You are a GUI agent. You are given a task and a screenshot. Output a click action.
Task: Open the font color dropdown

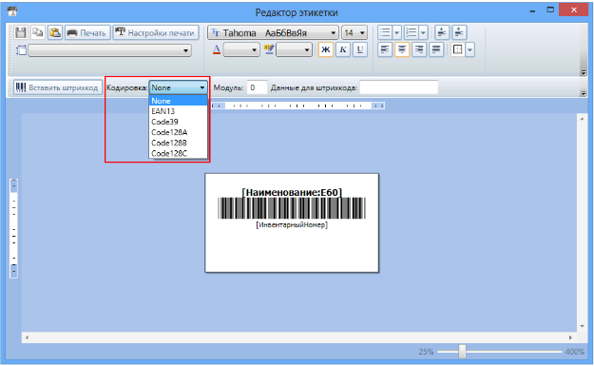click(241, 49)
